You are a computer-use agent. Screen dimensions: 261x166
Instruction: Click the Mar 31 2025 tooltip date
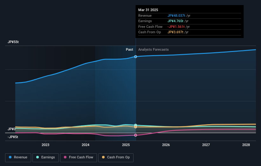click(x=148, y=10)
